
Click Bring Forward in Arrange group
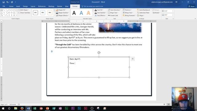[x=129, y=15]
